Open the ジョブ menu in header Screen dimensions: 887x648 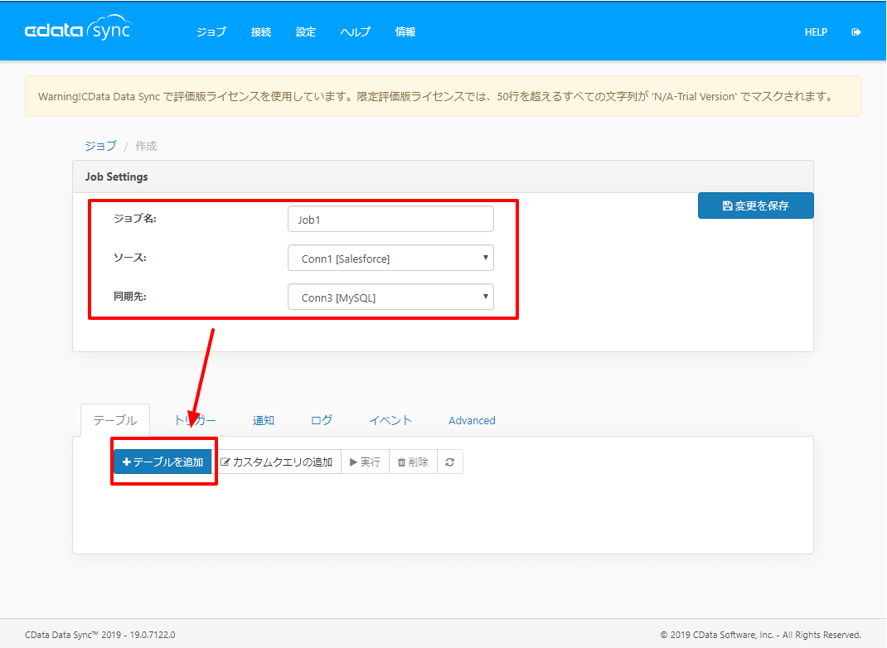[x=211, y=32]
